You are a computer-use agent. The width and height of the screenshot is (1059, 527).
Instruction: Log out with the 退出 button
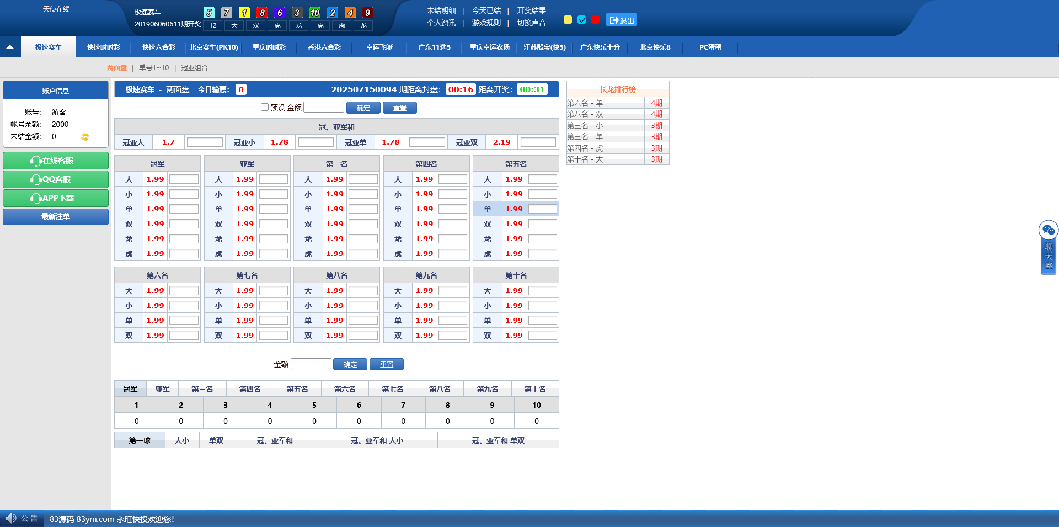point(621,20)
